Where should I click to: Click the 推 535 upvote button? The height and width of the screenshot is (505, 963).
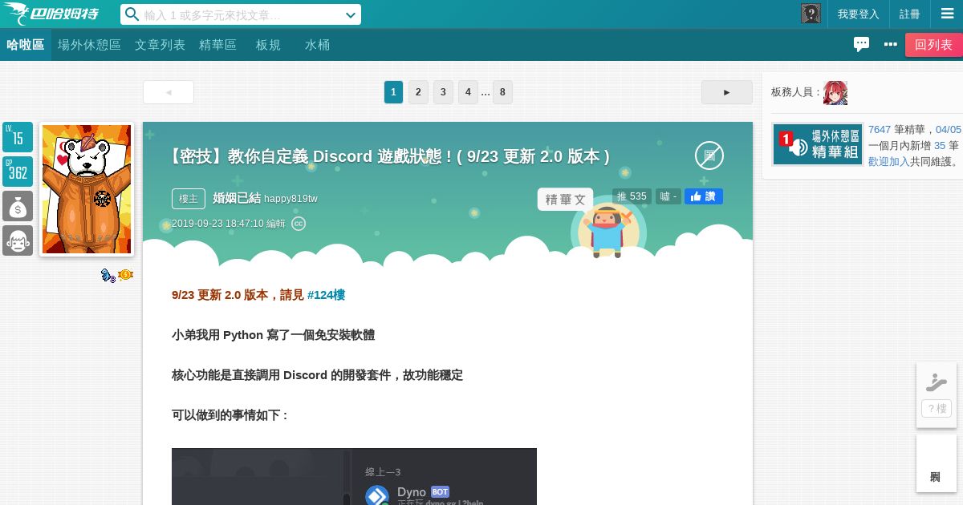coord(632,196)
